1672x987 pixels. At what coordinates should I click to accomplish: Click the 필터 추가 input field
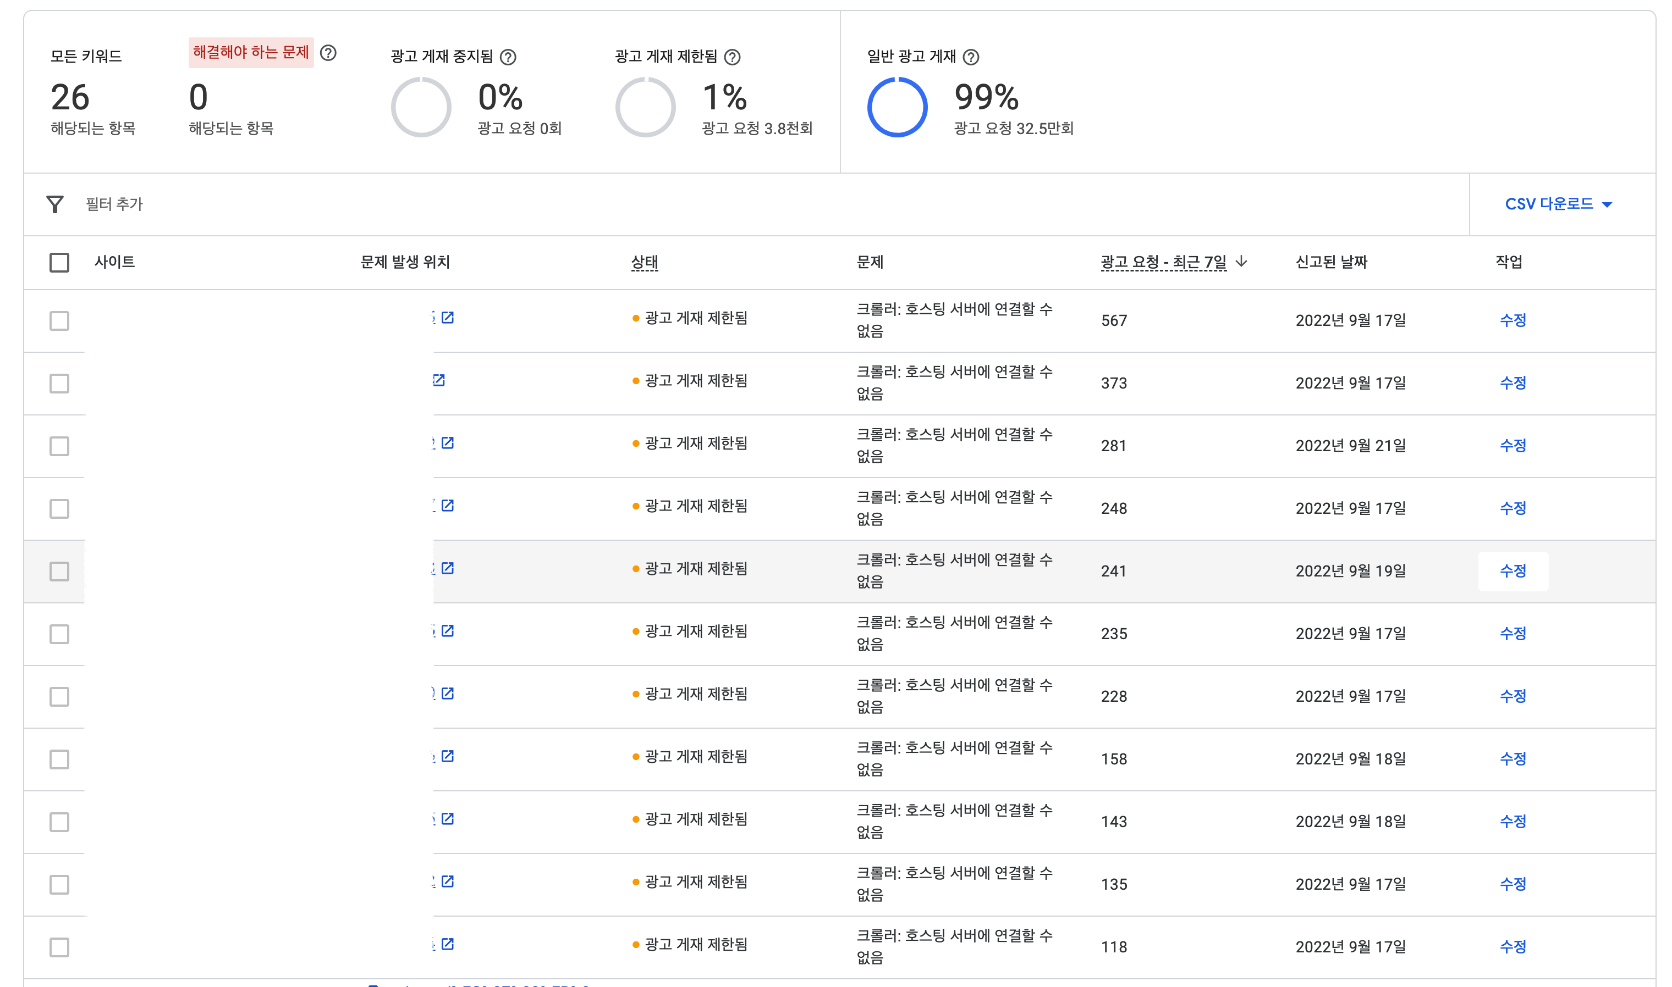point(113,203)
